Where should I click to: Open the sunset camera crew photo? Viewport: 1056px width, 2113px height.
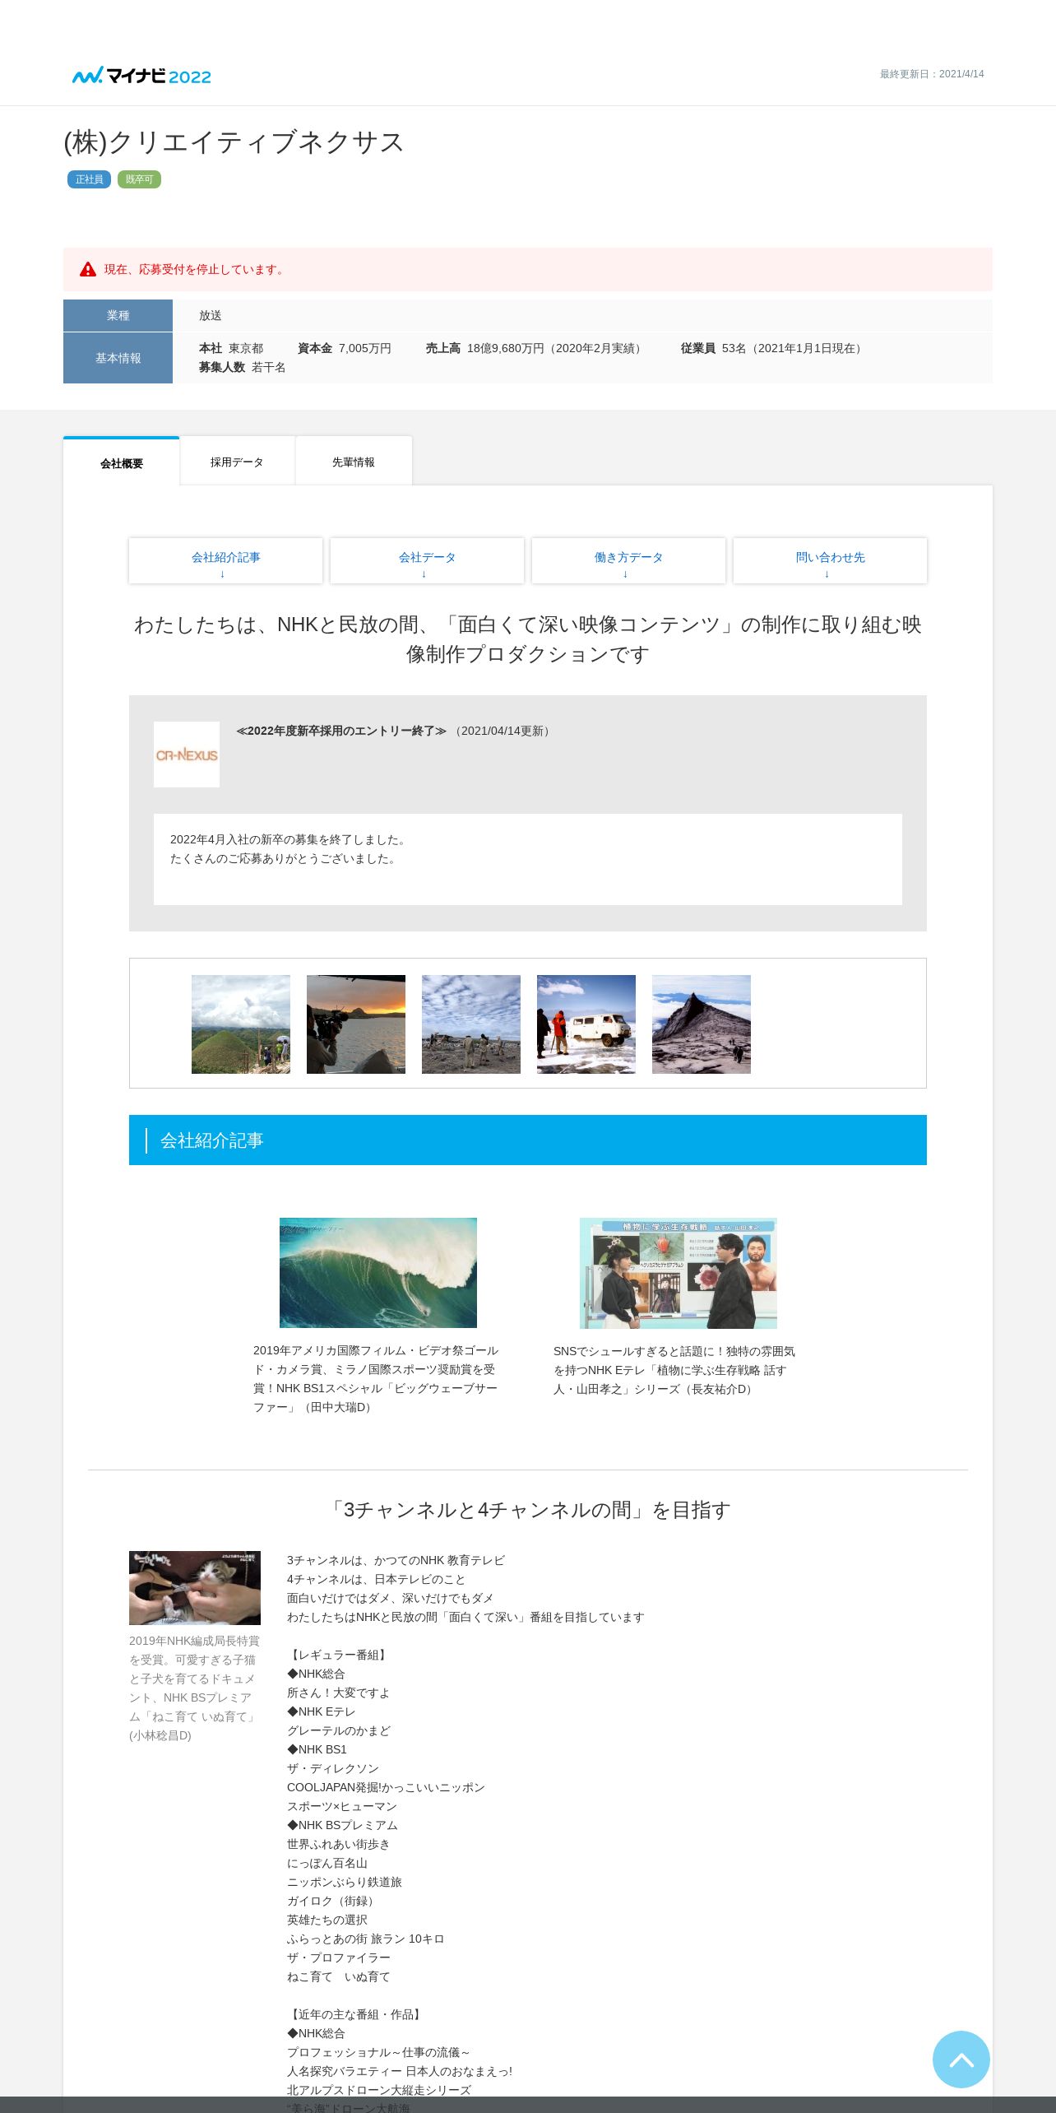[356, 1024]
